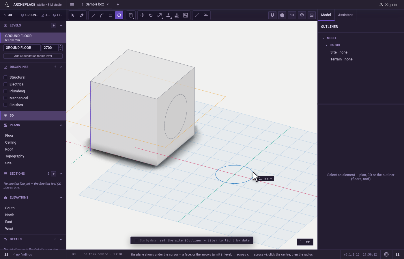Enable the Structural discipline checkbox
Viewport: 404px width, 259px height.
(x=5, y=77)
